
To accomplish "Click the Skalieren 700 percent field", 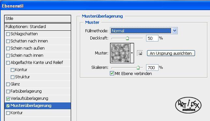I will [152, 68].
